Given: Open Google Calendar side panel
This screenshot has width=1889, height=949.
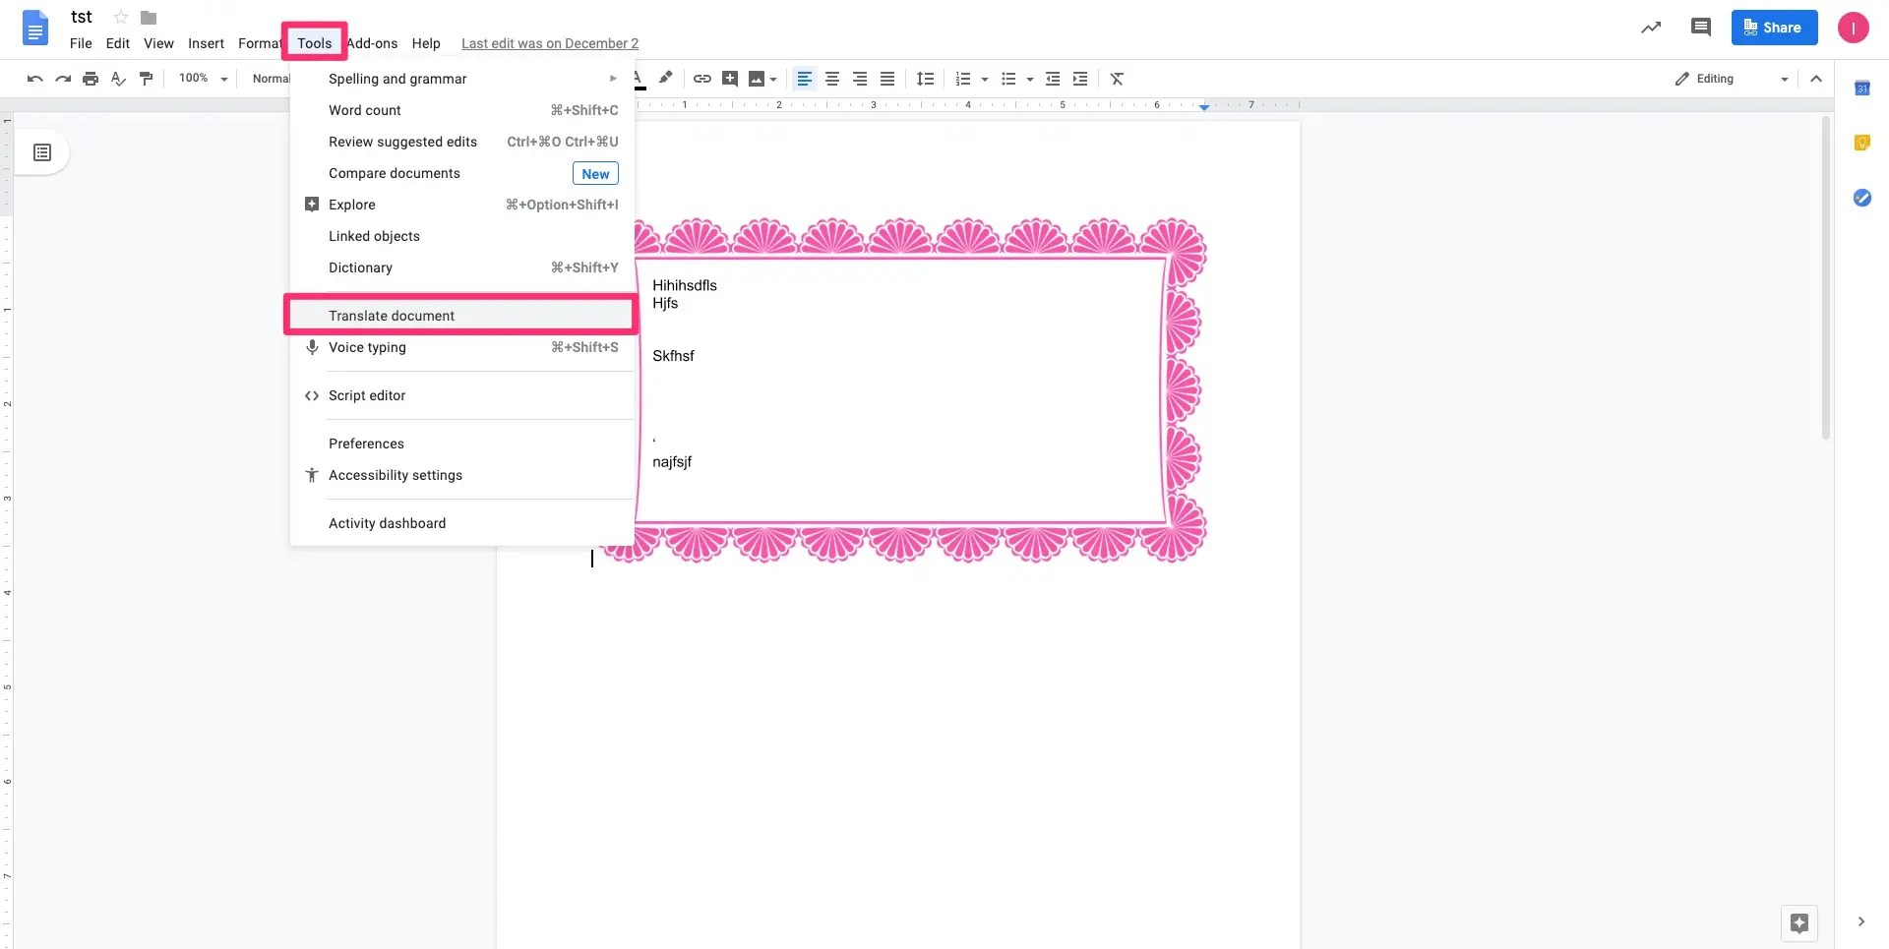Looking at the screenshot, I should pos(1861,89).
